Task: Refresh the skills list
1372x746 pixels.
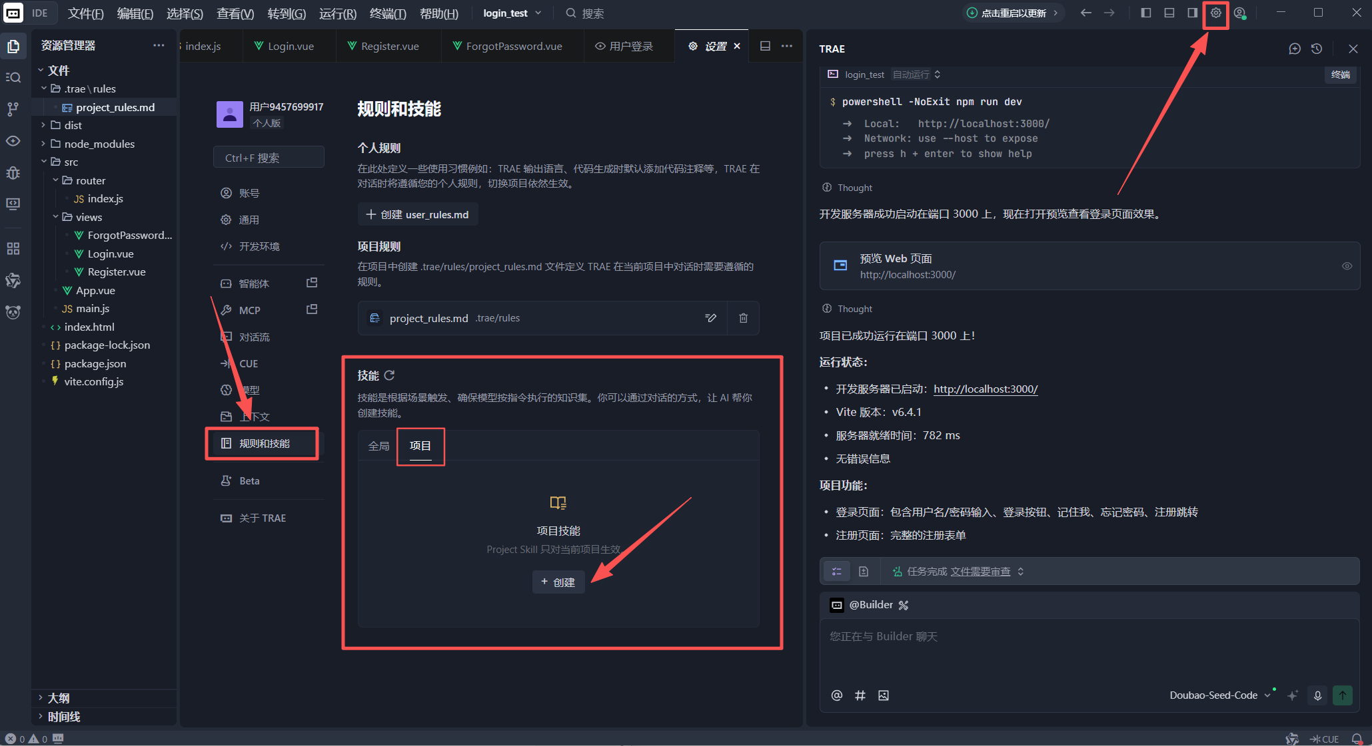Action: (x=389, y=375)
